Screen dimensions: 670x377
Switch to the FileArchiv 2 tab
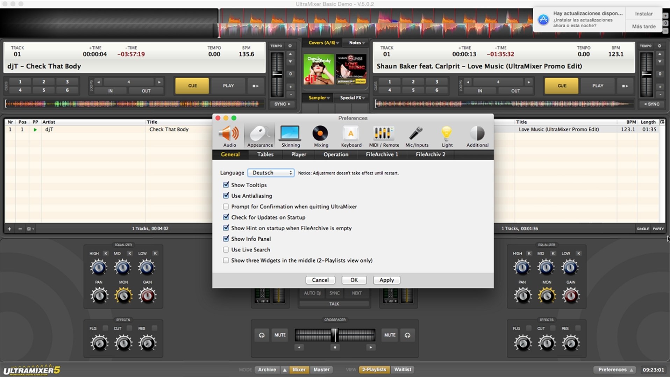tap(430, 154)
